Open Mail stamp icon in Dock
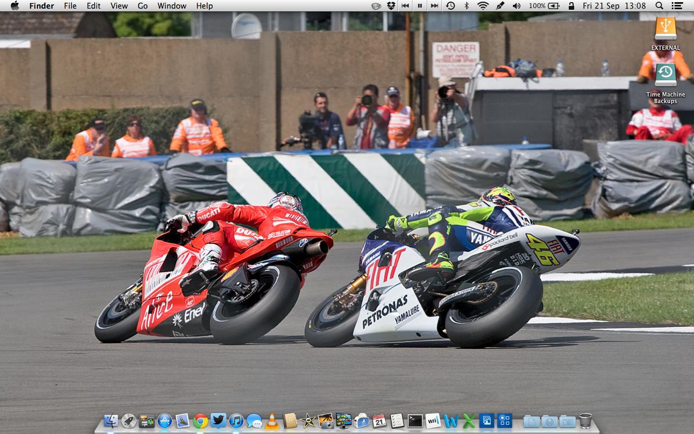Screen dimensions: 694x434 point(182,420)
